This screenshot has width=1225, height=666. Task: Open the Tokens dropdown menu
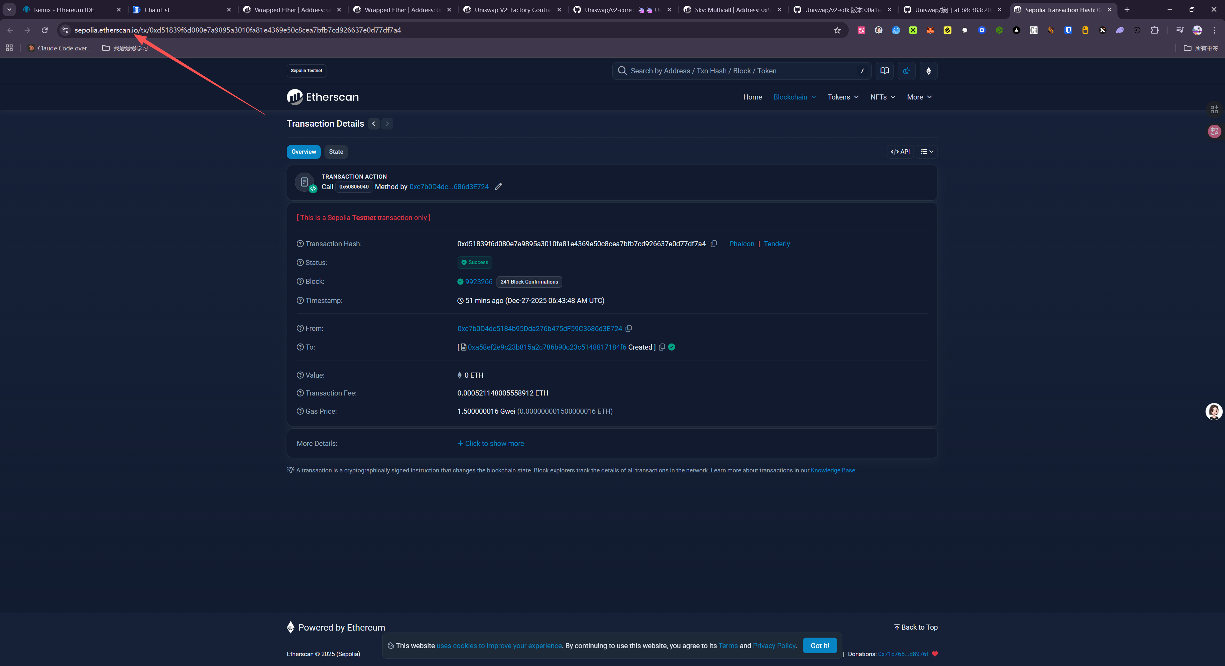click(x=843, y=97)
